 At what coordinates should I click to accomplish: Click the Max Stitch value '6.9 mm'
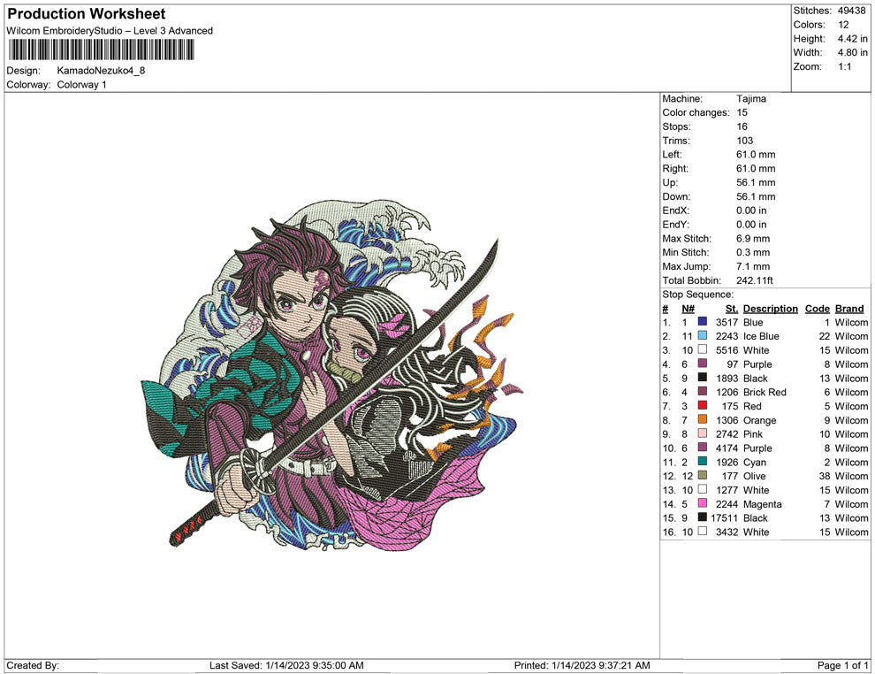[753, 239]
